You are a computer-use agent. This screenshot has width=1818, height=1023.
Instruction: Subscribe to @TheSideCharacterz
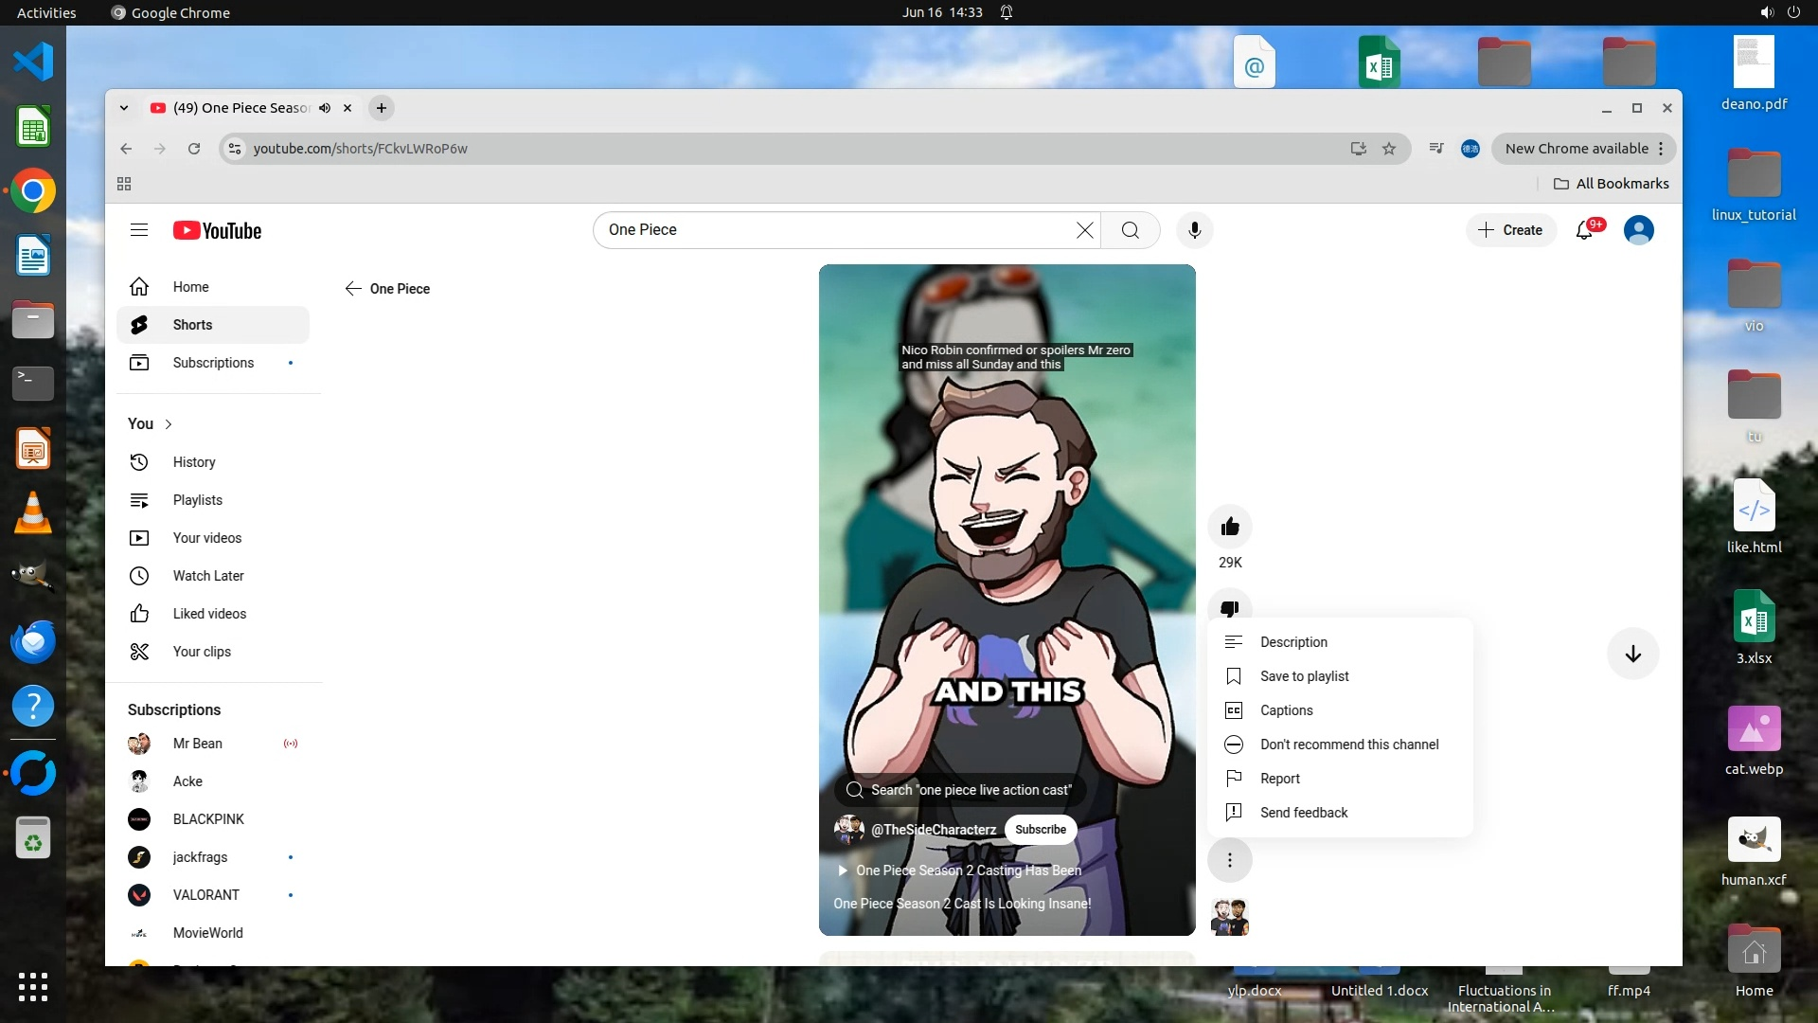[x=1040, y=830]
